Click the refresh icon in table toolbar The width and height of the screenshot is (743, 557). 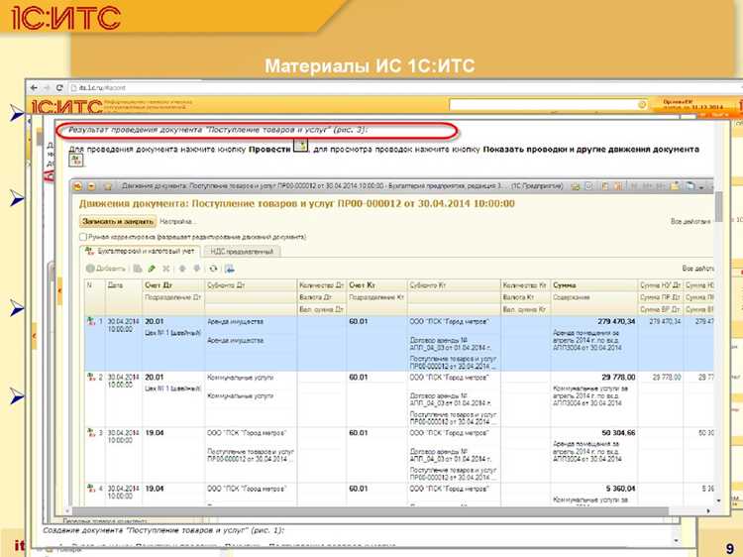[213, 269]
